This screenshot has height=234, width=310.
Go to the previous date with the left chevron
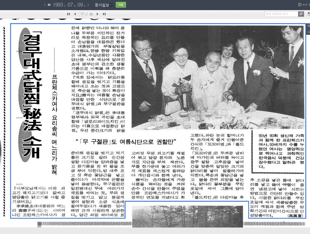pyautogui.click(x=45, y=5)
